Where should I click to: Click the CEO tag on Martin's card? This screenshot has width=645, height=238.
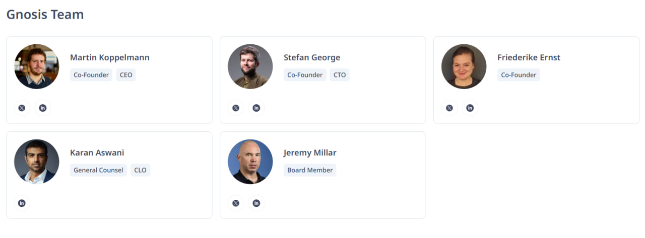point(126,75)
